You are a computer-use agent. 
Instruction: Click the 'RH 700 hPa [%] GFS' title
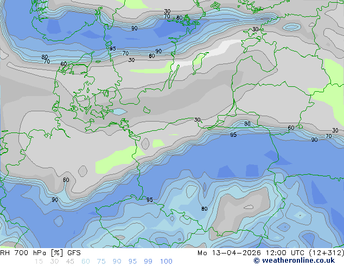coord(40,253)
